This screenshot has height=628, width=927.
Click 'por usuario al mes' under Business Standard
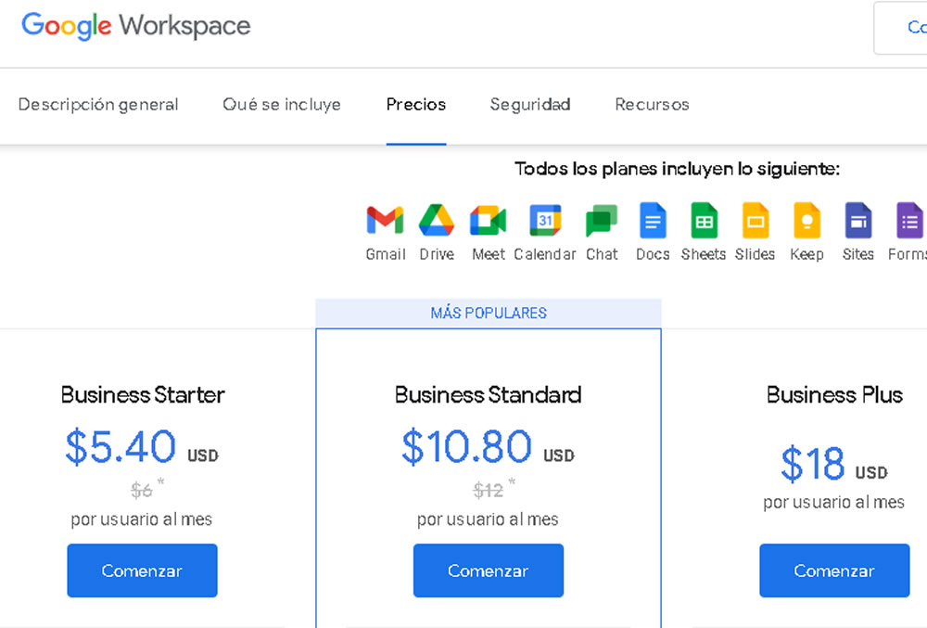click(488, 519)
